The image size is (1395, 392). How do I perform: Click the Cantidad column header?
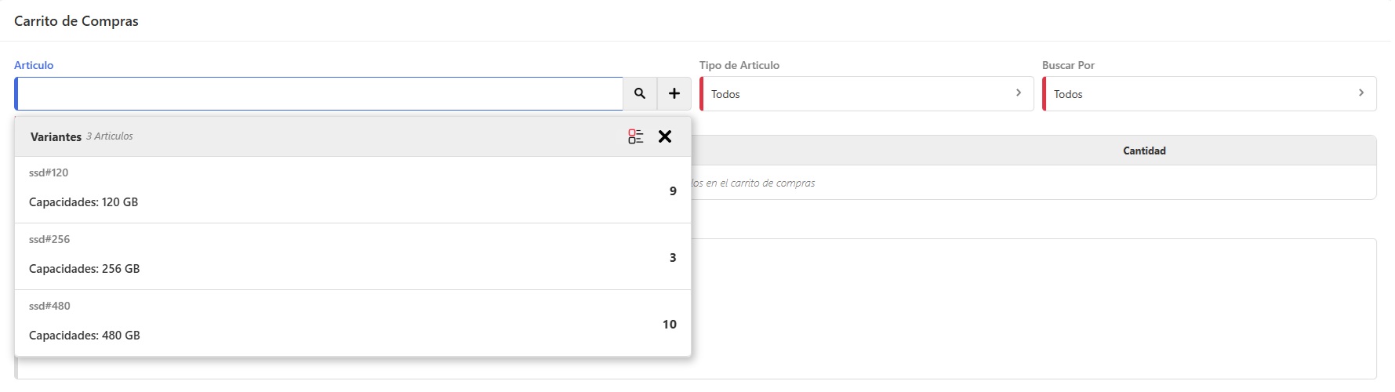1144,151
